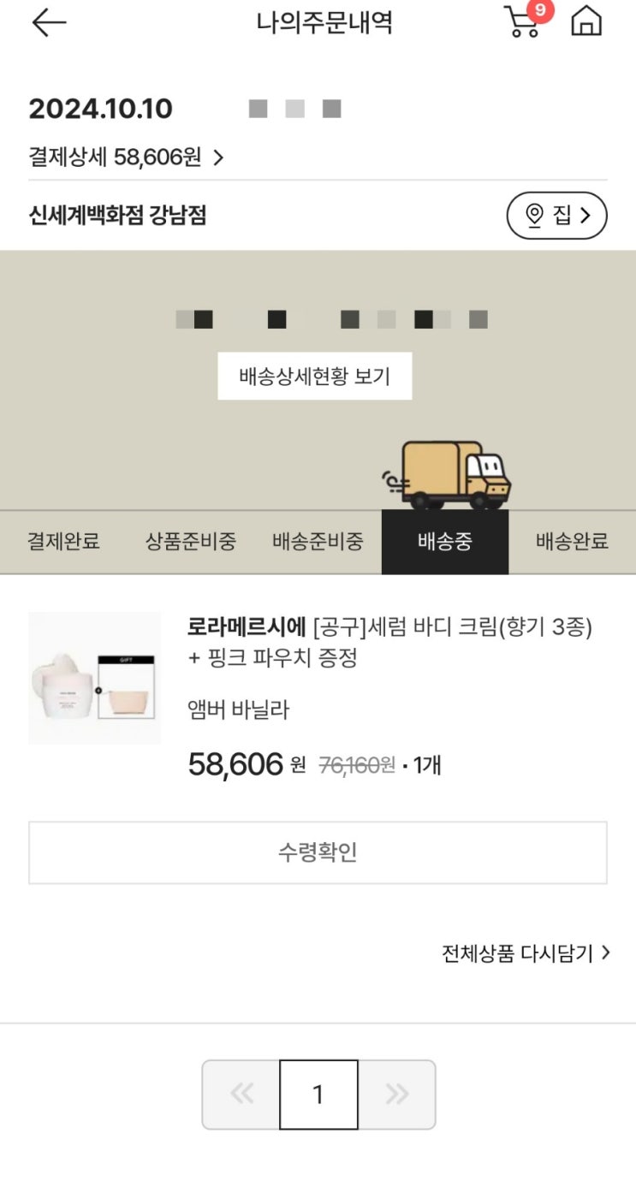The image size is (636, 1199).
Task: Tap the back arrow icon
Action: click(x=49, y=23)
